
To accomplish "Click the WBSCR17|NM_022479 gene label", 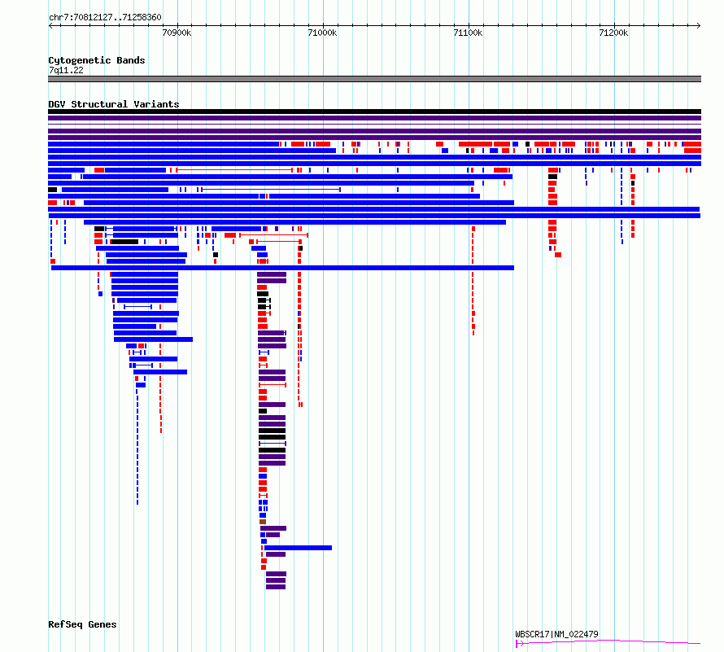I will (x=557, y=634).
